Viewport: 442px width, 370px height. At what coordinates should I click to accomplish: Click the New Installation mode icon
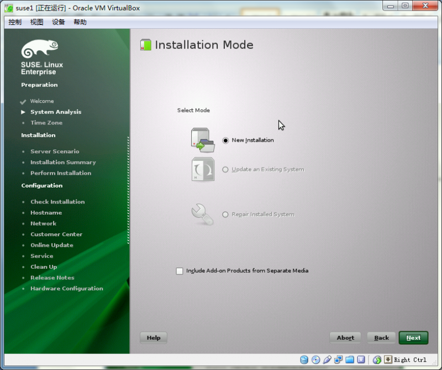pos(202,140)
